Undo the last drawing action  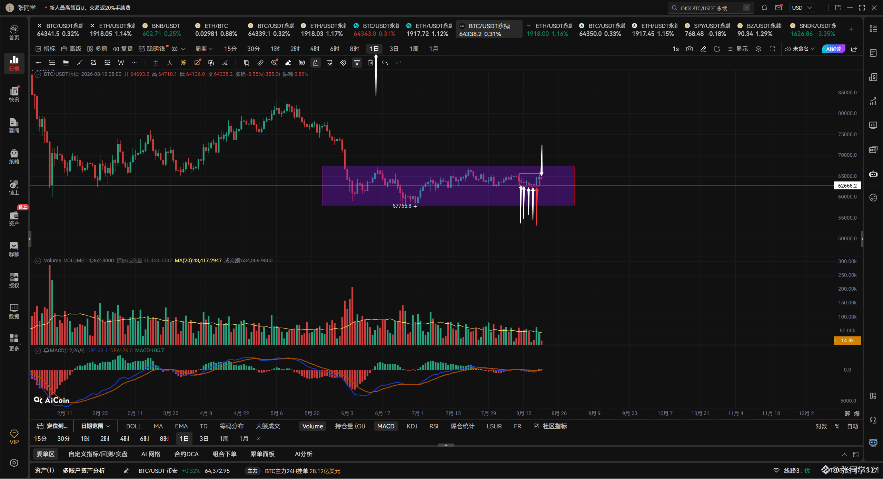pos(385,63)
